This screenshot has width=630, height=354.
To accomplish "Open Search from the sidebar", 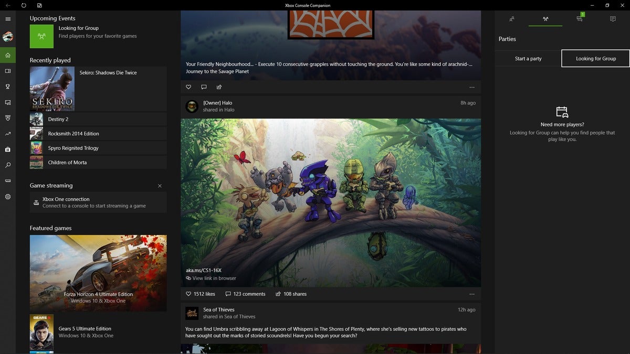I will click(8, 165).
